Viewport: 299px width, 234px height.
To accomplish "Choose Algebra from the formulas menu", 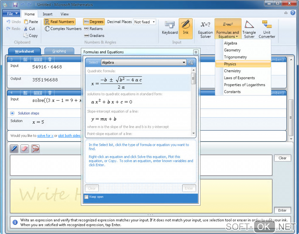I will point(243,43).
